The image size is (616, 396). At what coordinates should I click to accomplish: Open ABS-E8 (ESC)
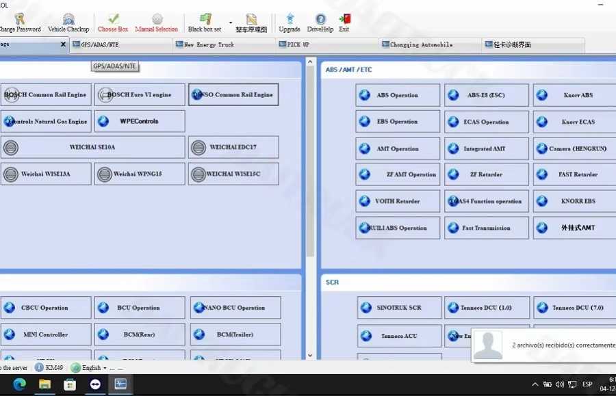[487, 95]
